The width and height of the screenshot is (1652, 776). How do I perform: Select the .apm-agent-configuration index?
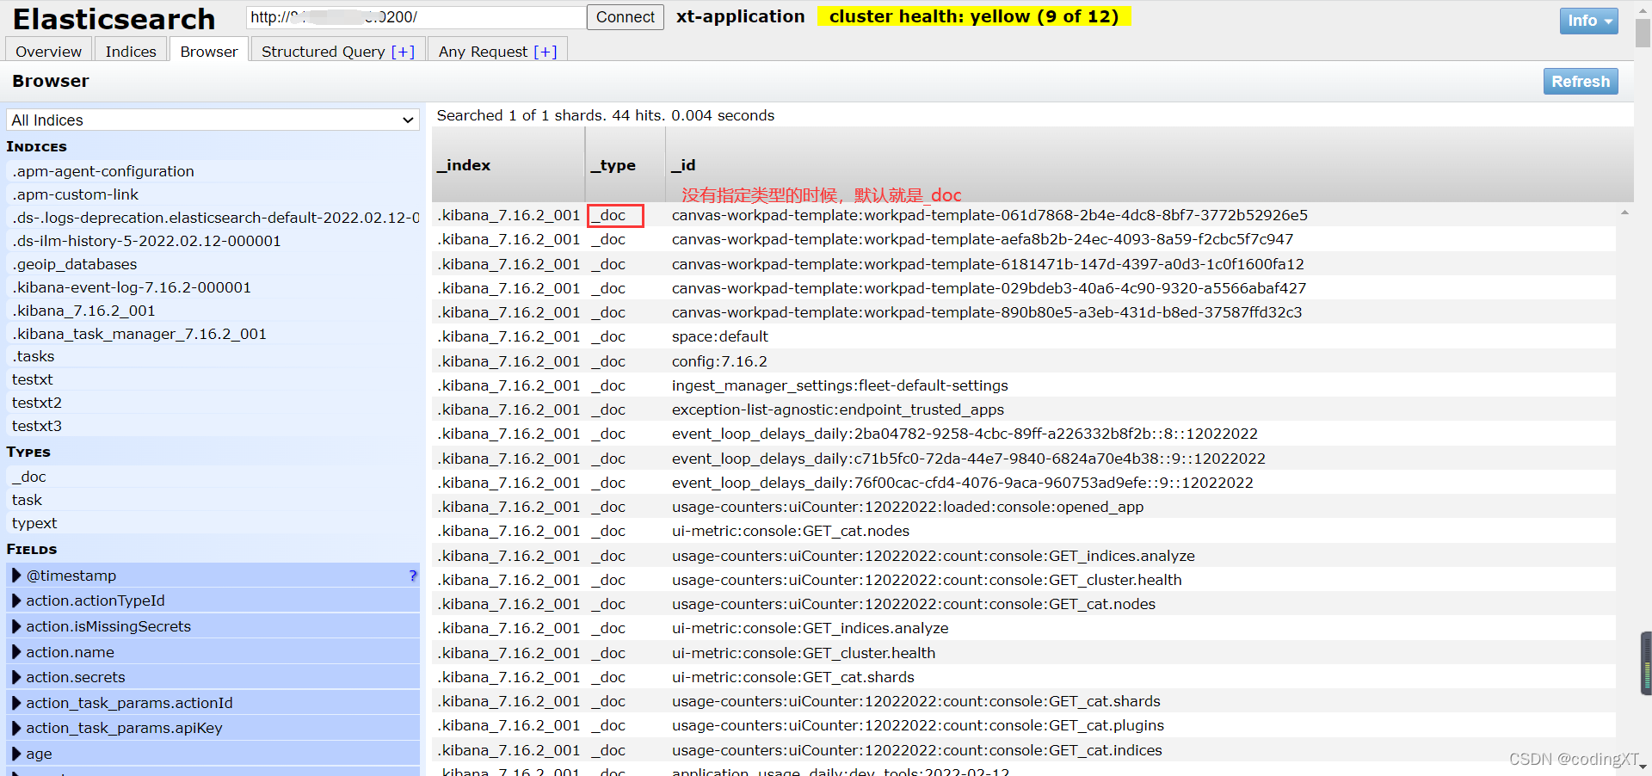coord(213,171)
